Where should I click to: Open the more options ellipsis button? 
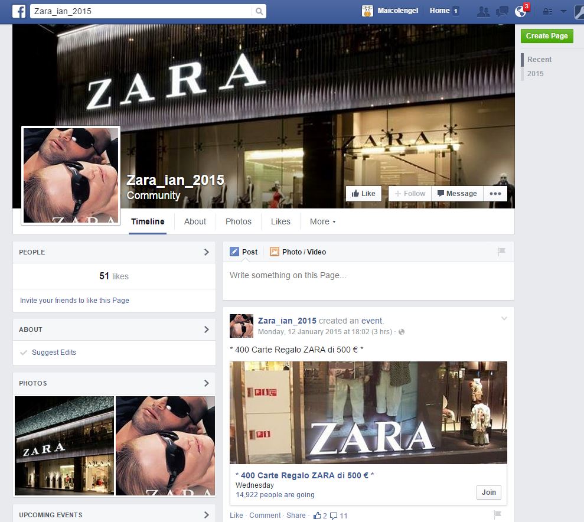point(495,194)
